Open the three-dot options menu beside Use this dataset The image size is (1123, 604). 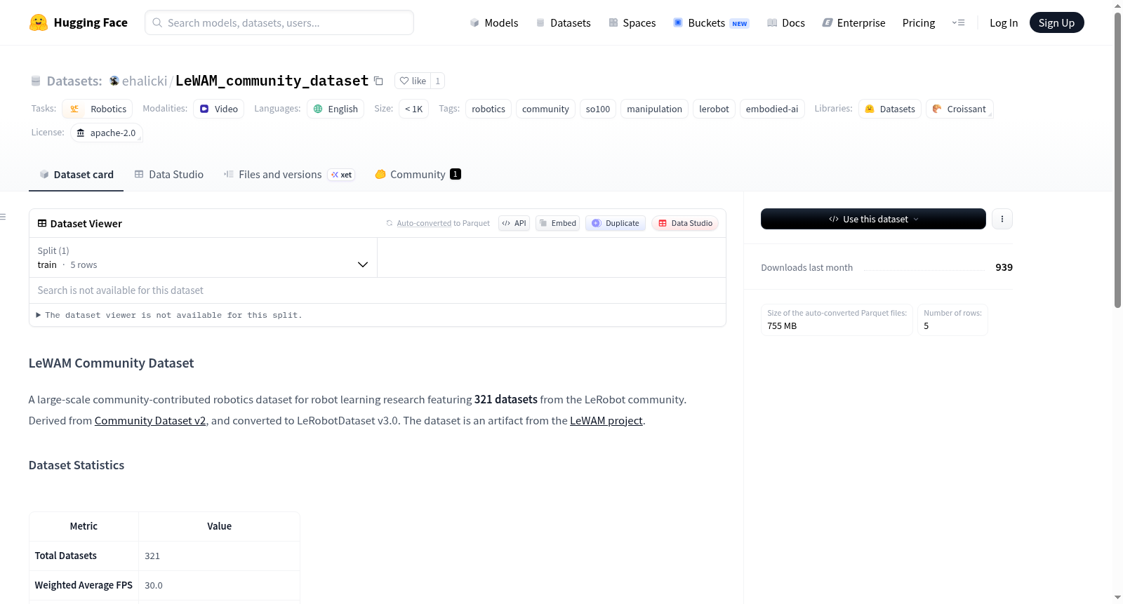click(x=1002, y=219)
